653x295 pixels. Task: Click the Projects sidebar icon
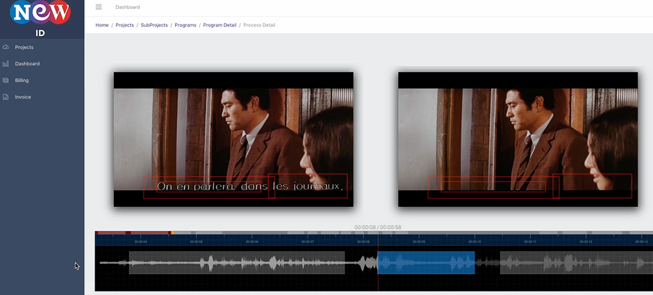click(x=6, y=47)
